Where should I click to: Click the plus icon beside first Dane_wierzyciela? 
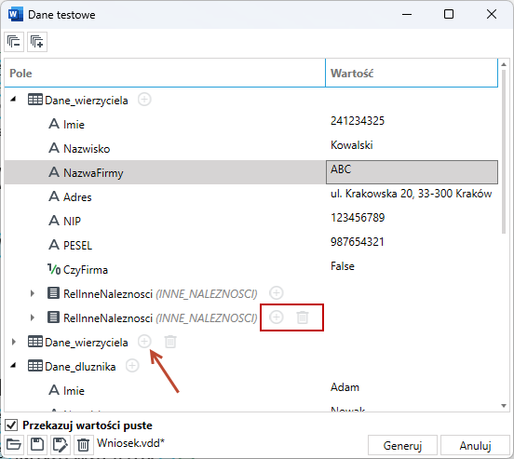[144, 99]
